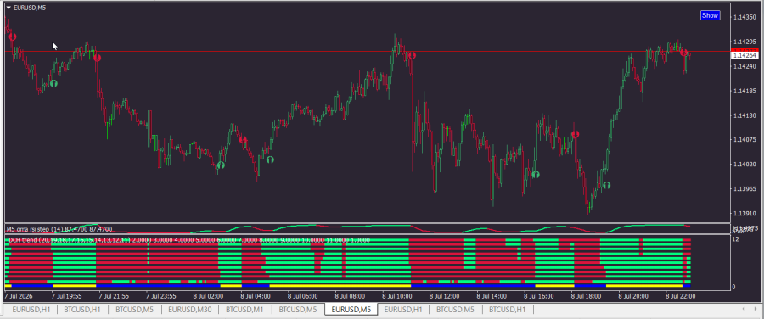The height and width of the screenshot is (319, 764).
Task: Open the BTCUSD,M5 tab beside EURUSD,M30
Action: click(134, 310)
